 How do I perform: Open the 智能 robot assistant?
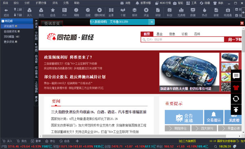click(x=178, y=3)
